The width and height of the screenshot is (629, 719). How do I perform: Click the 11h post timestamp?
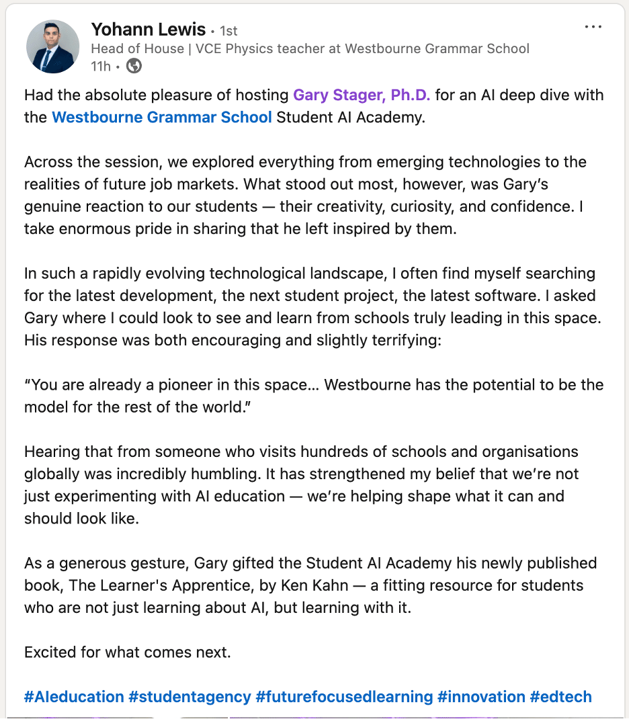pos(100,66)
